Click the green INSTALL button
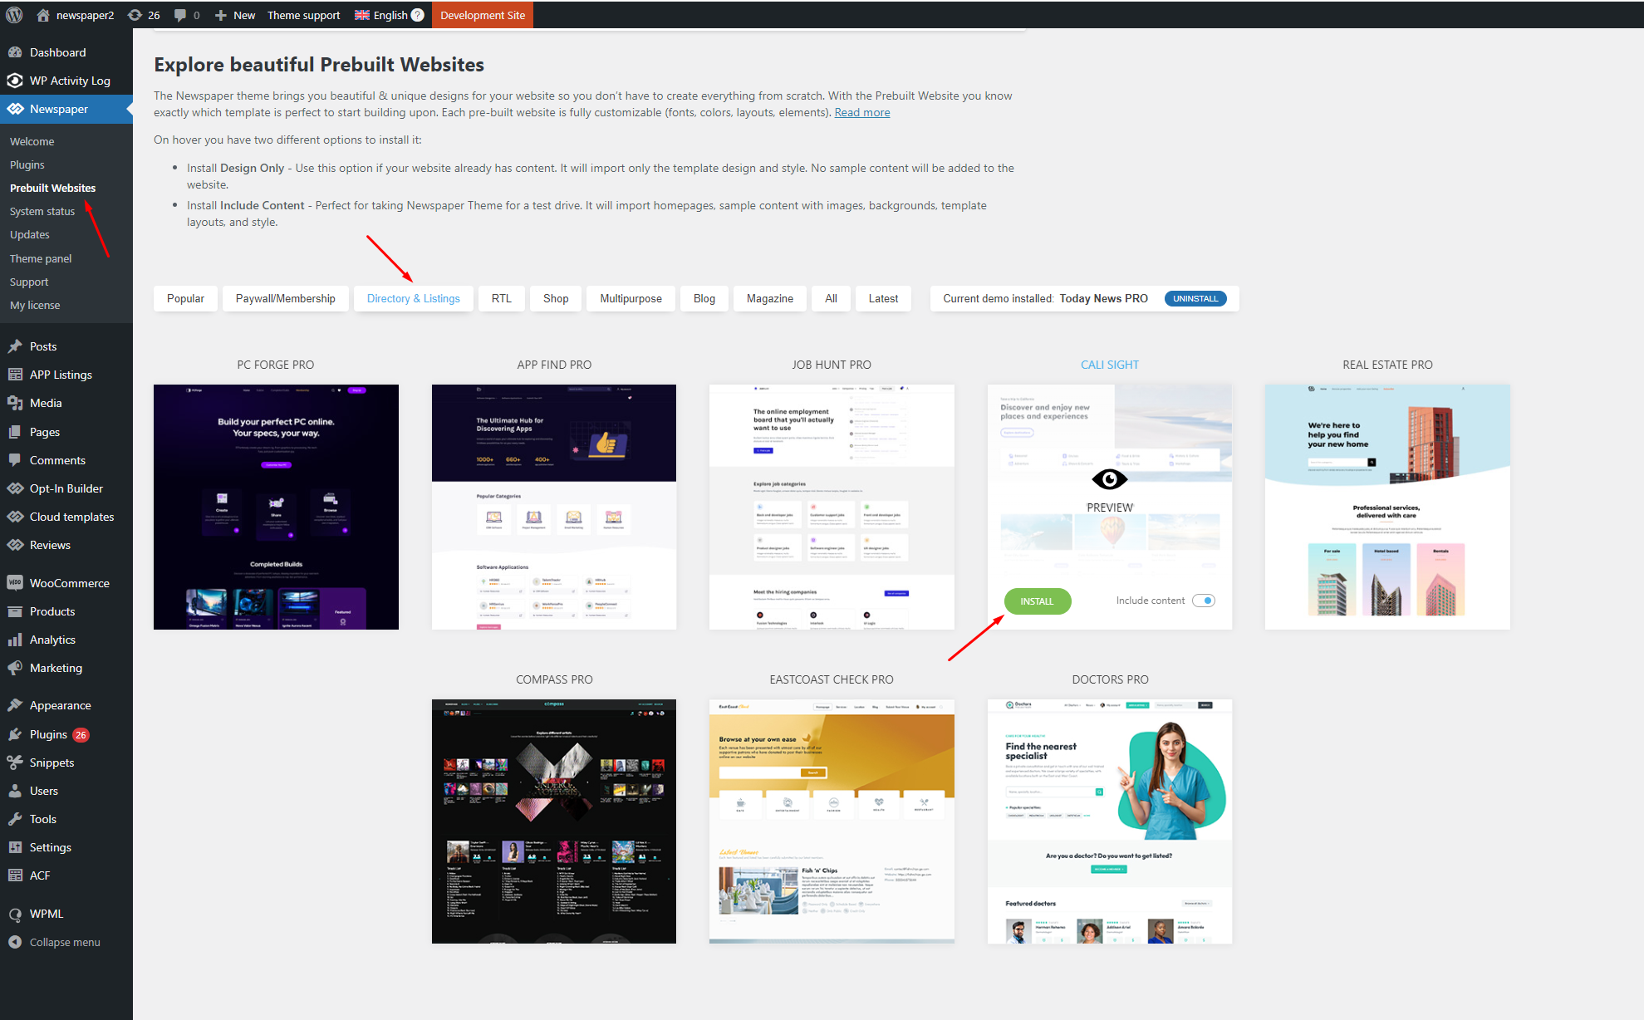Viewport: 1644px width, 1020px height. point(1037,601)
